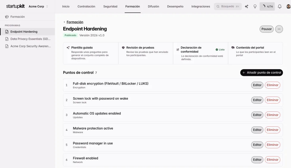Image resolution: width=291 pixels, height=168 pixels.
Task: Click the chat icon on Contenido del portal
Action: (x=233, y=48)
